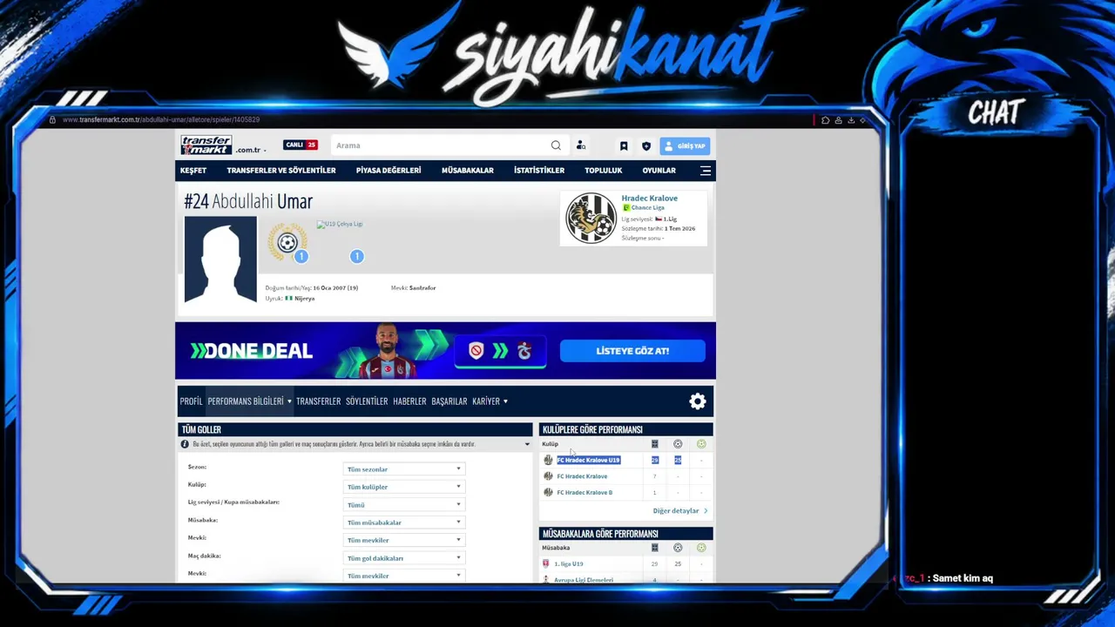Click the 'Diğer detaylar' link

[x=679, y=511]
